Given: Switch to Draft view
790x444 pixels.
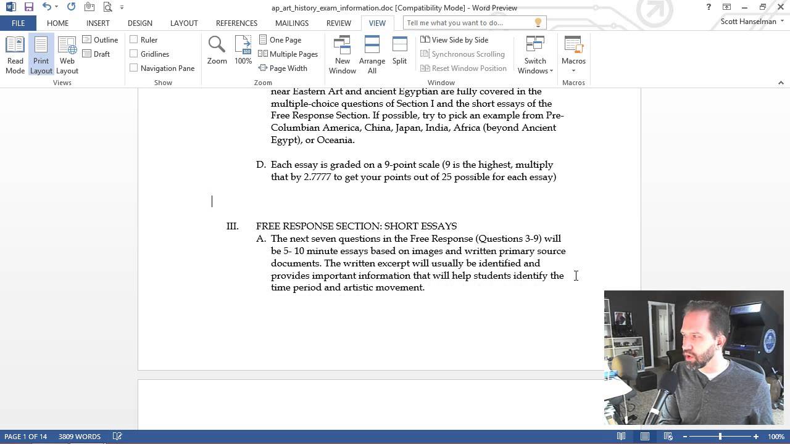Looking at the screenshot, I should tap(96, 54).
